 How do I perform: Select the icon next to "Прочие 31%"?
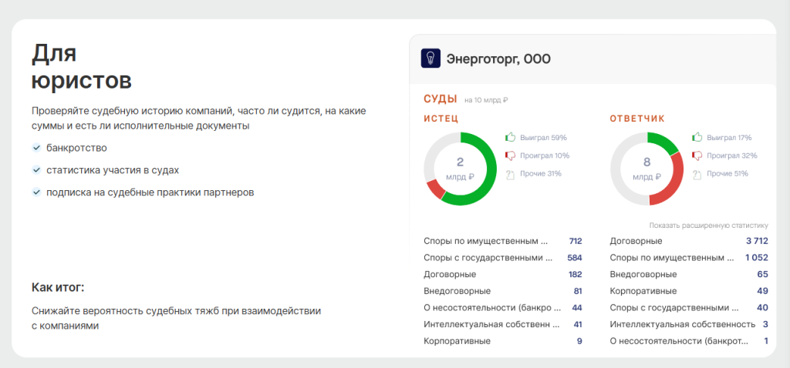510,173
